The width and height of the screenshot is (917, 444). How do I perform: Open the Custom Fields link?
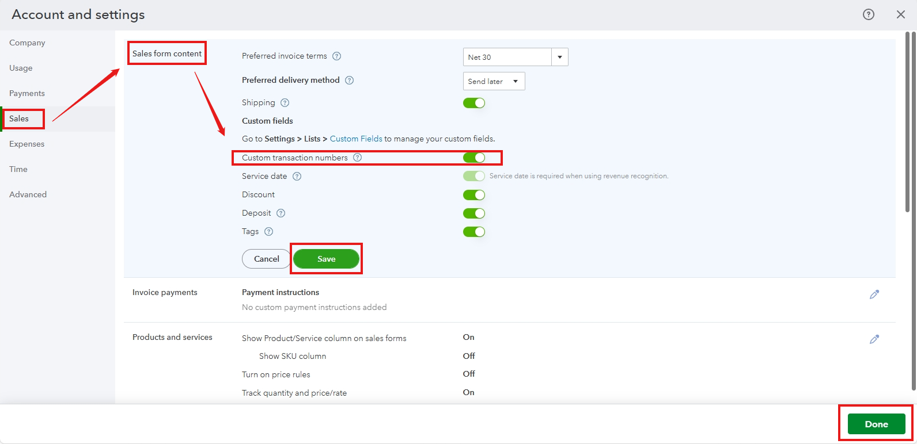coord(355,139)
